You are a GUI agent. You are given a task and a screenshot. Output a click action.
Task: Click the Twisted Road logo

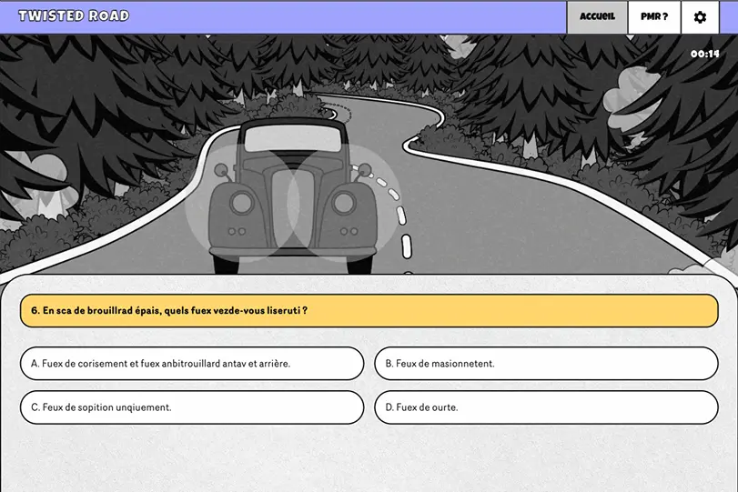click(x=74, y=16)
